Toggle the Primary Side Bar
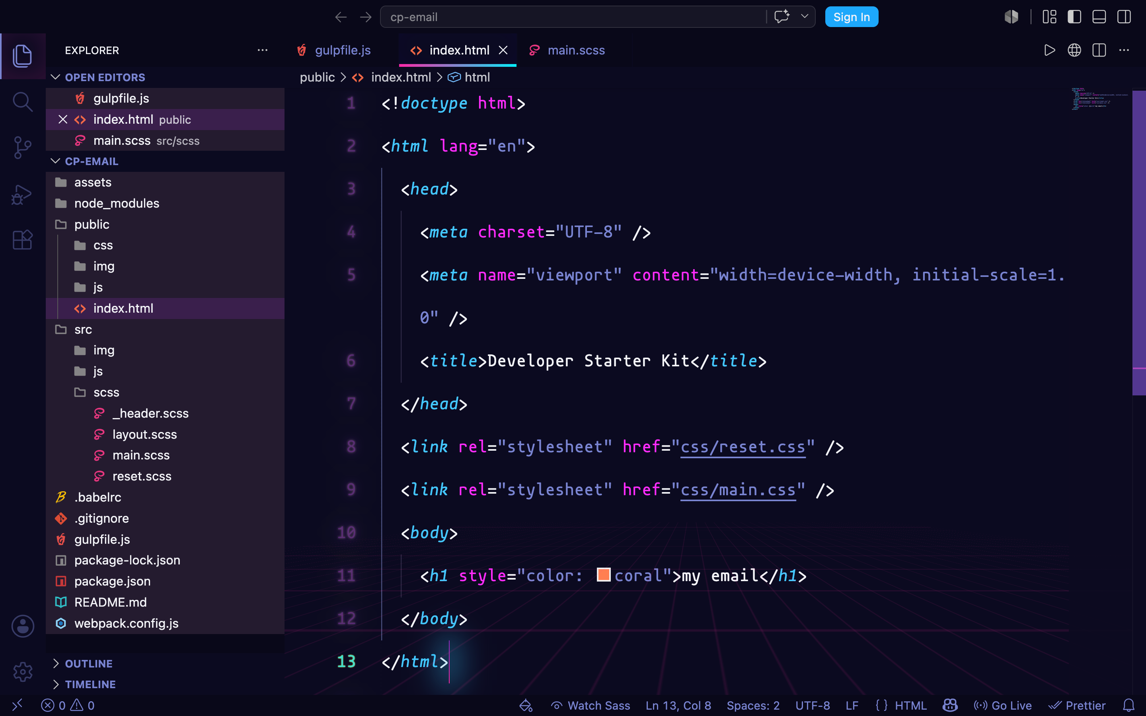 click(x=1074, y=17)
